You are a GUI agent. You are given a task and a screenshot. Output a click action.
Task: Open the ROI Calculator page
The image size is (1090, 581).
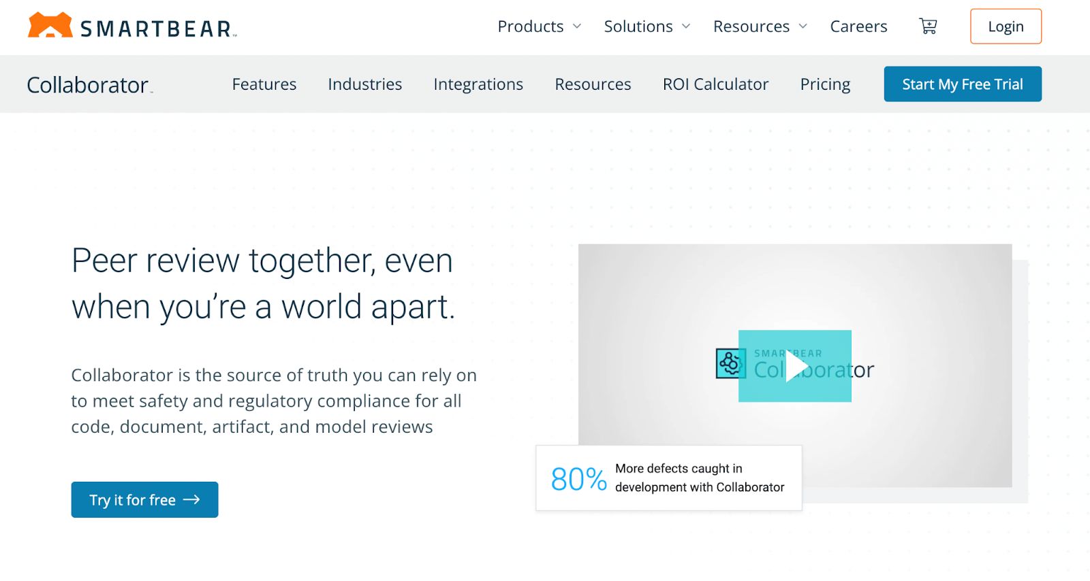click(x=715, y=84)
